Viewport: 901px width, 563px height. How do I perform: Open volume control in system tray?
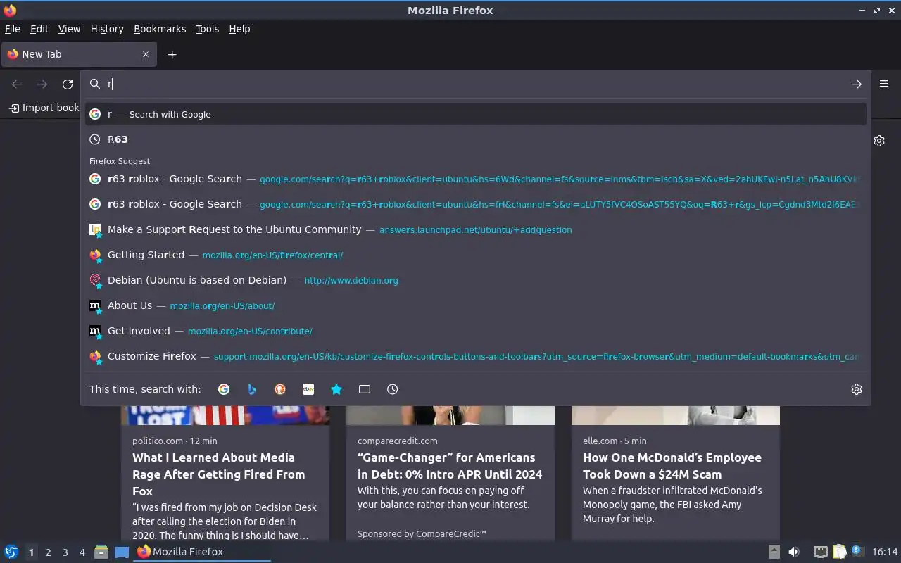click(793, 552)
